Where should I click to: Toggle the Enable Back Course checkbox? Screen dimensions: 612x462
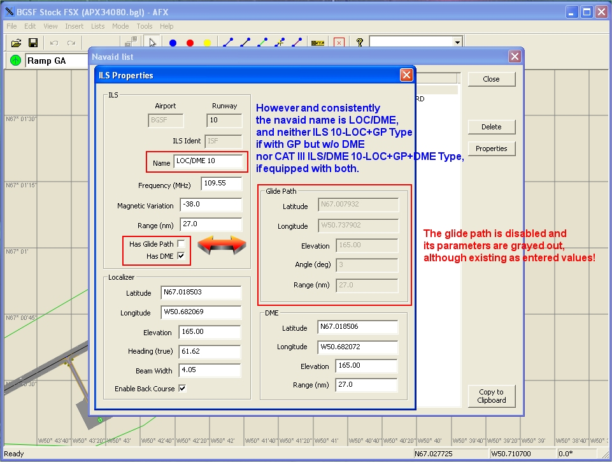click(182, 388)
